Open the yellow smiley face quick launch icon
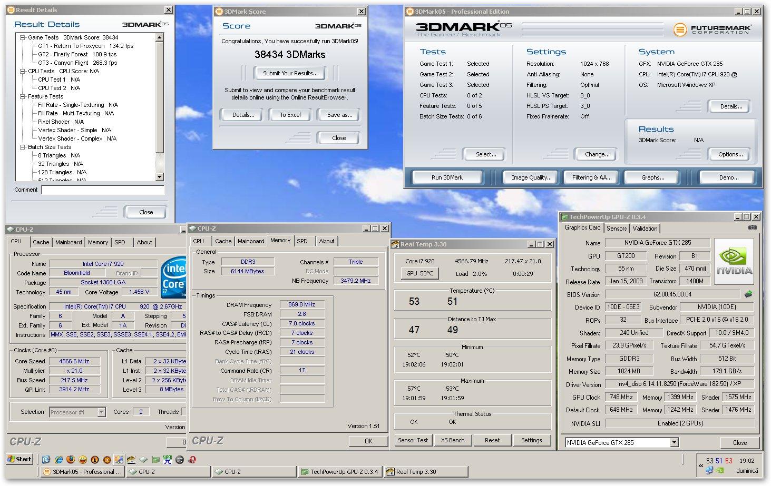Viewport: 771px width, 486px height. 83,459
